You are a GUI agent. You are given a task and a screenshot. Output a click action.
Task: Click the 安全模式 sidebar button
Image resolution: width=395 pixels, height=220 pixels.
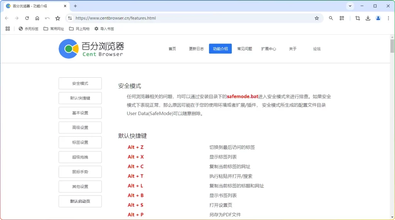80,83
